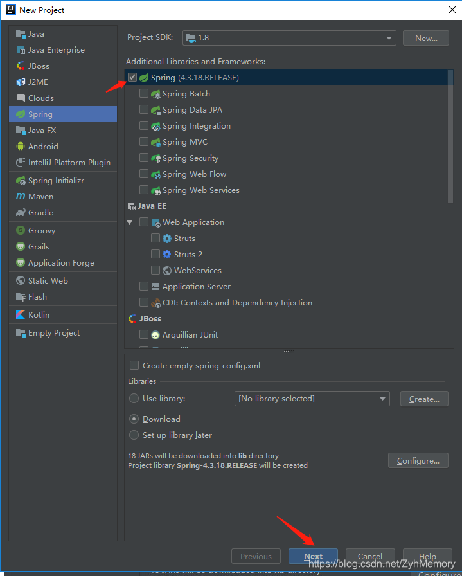
Task: Click the IntelliJ Platform Plugin icon
Action: pos(21,163)
